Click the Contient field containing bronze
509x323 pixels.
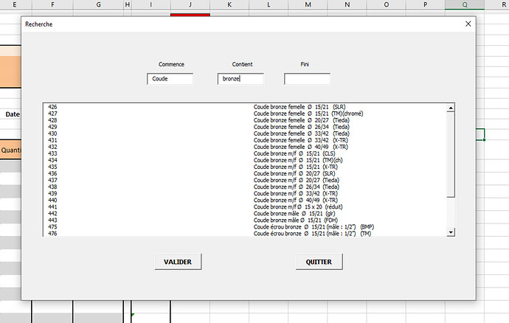point(240,78)
